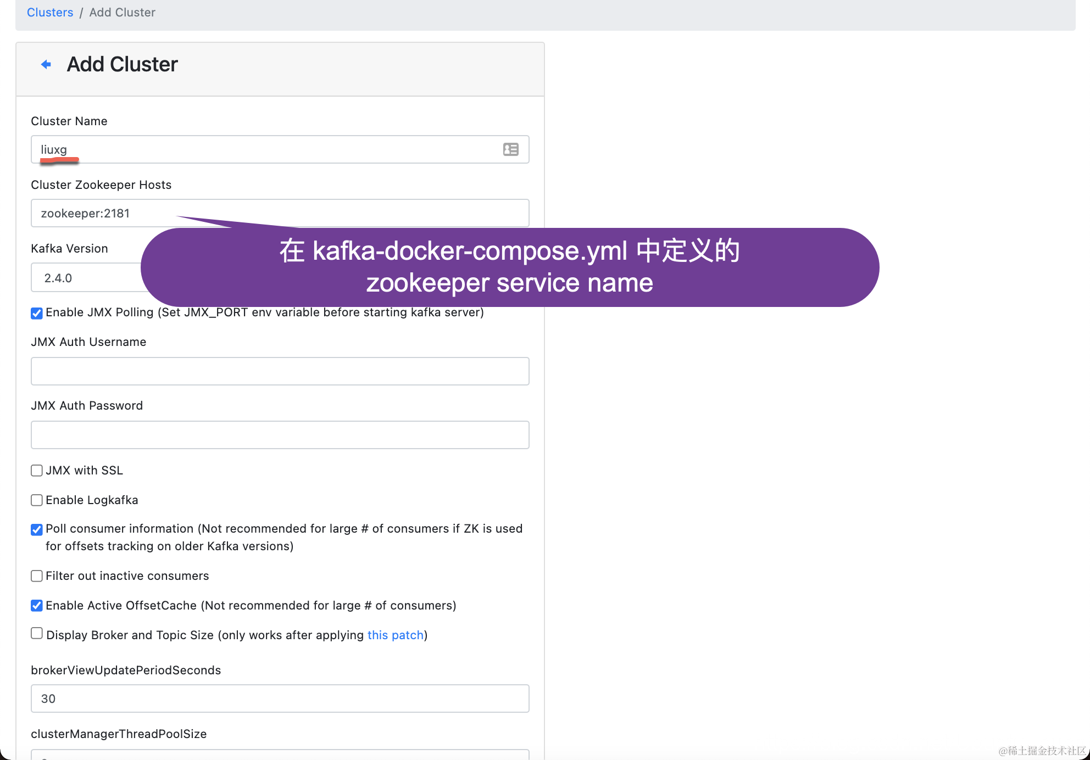Screen dimensions: 1090x760
Task: Enable the JMX with SSL checkbox
Action: pyautogui.click(x=37, y=471)
